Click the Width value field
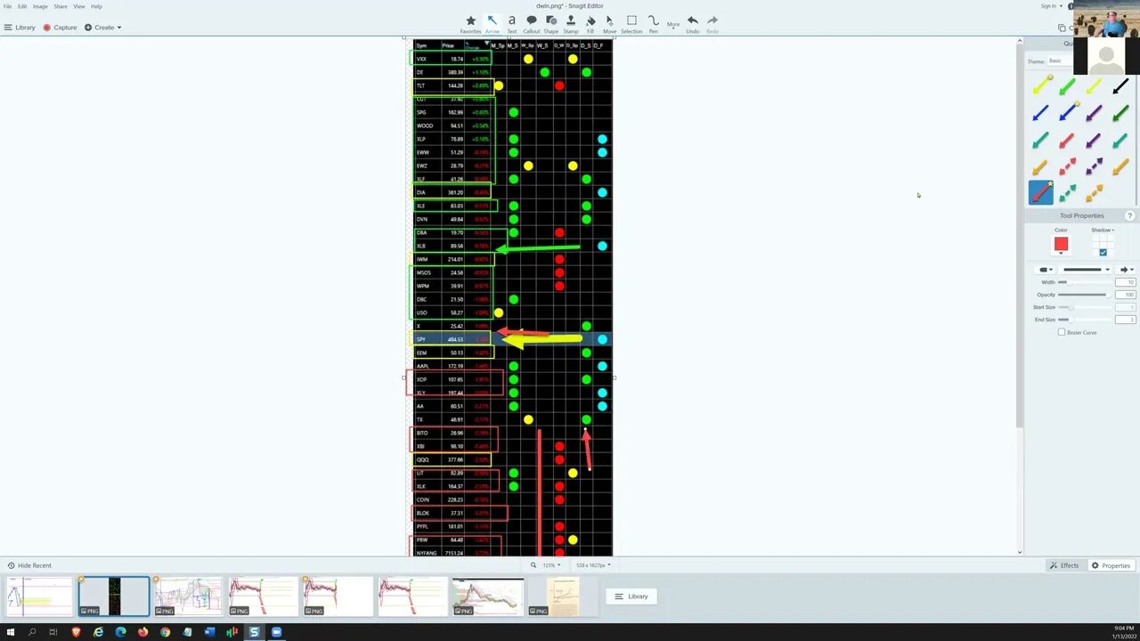 pos(1125,282)
